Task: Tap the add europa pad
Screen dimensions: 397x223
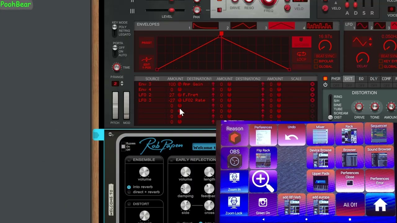Action: click(320, 205)
